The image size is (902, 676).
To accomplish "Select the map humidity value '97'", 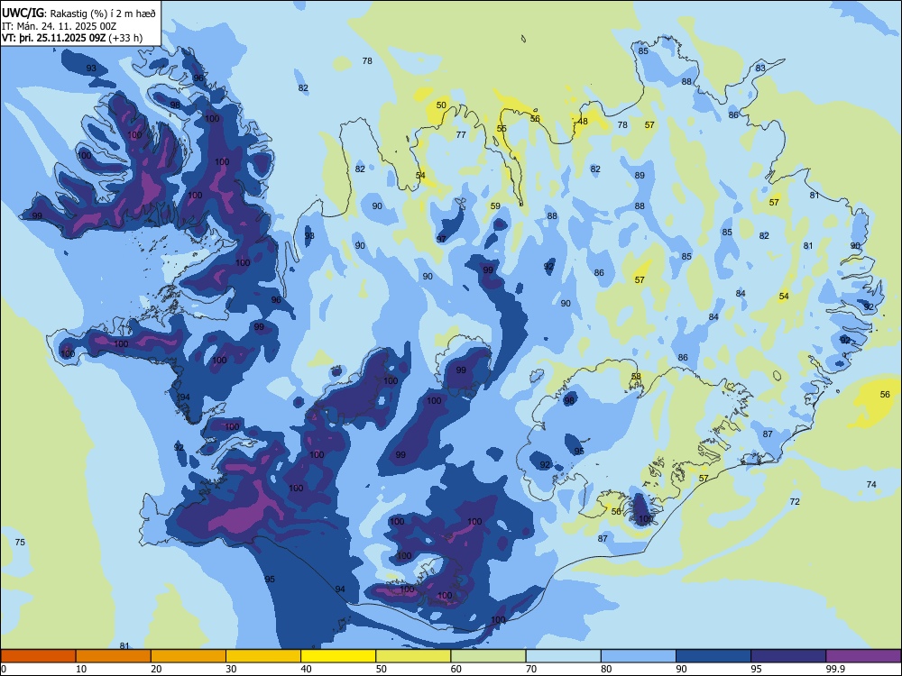I will [x=441, y=239].
